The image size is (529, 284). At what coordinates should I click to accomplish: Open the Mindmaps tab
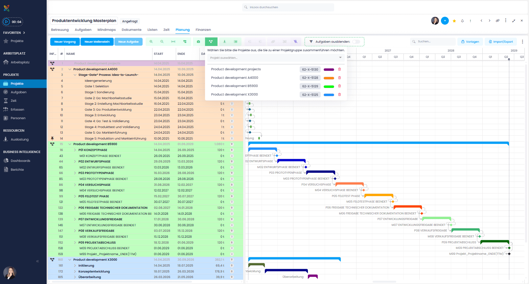click(x=106, y=30)
